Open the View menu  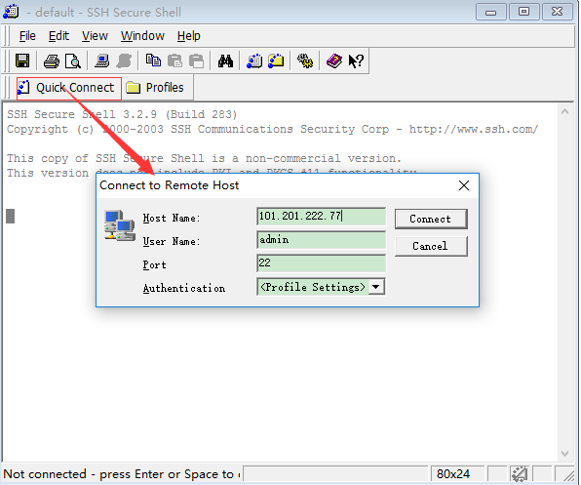[95, 36]
